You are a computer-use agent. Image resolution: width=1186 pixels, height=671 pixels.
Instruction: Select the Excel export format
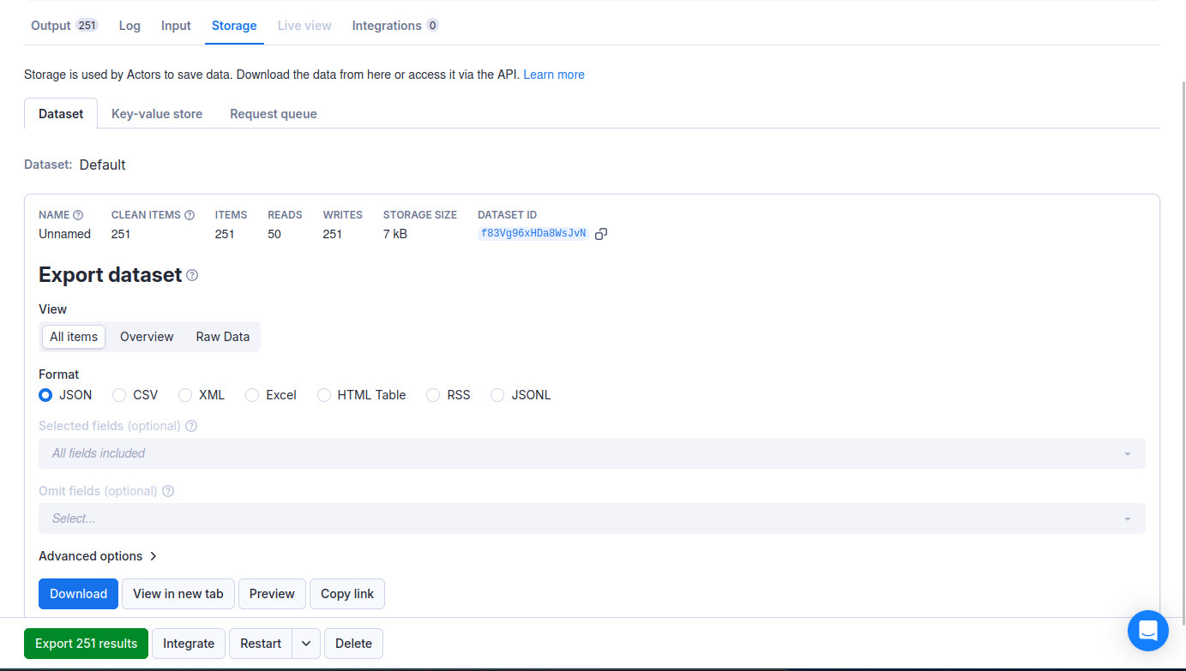(252, 394)
